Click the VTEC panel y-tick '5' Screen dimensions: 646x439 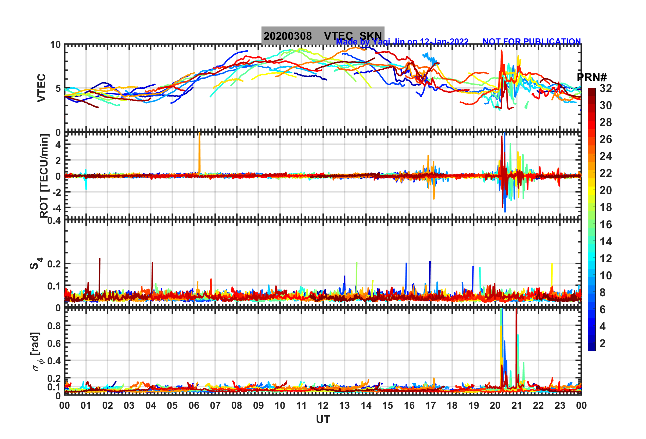tap(58, 88)
